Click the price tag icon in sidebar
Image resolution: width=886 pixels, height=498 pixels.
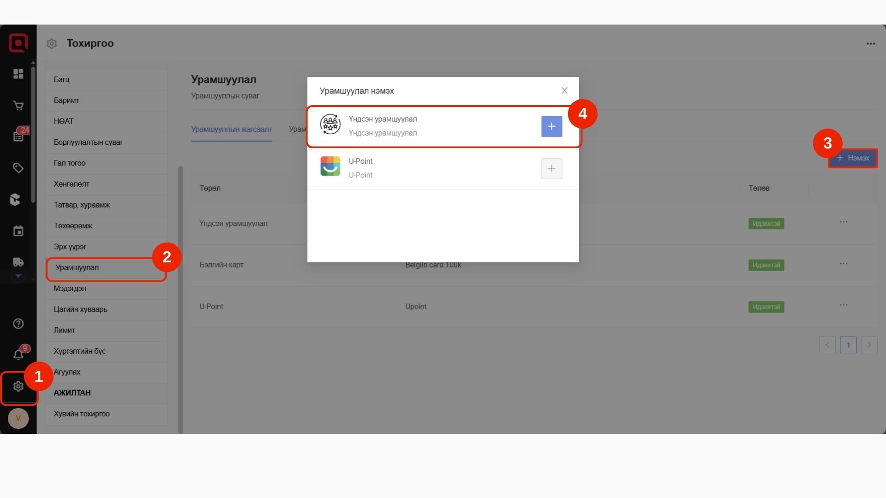[18, 168]
